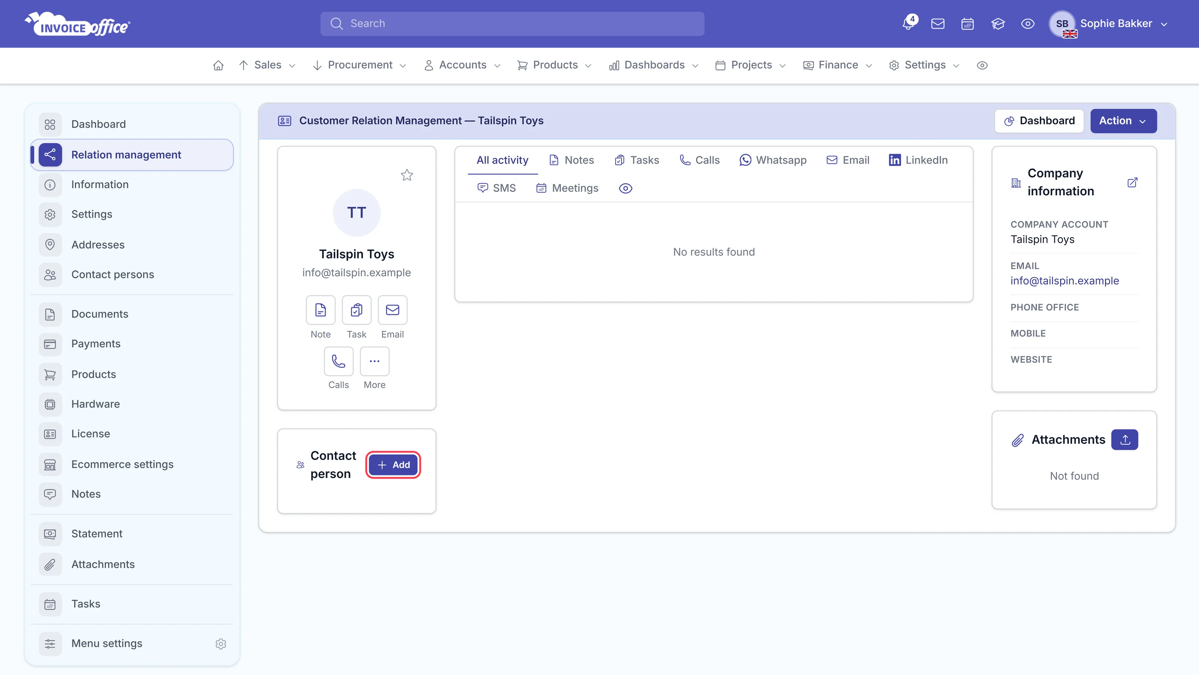
Task: Click the info@tailspin.example email link in Company information
Action: click(1064, 281)
